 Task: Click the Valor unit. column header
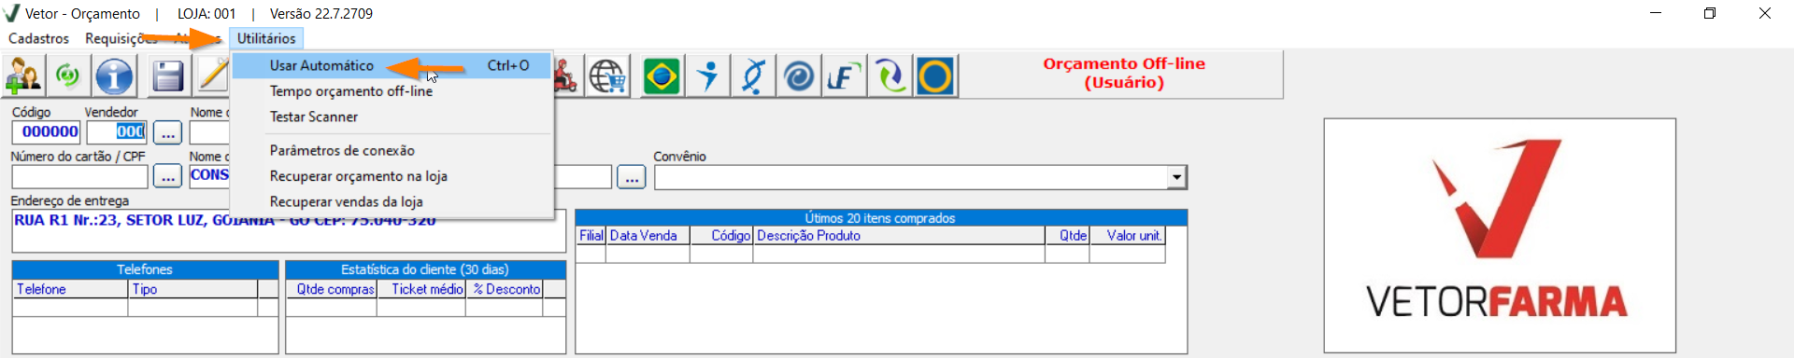pos(1128,236)
